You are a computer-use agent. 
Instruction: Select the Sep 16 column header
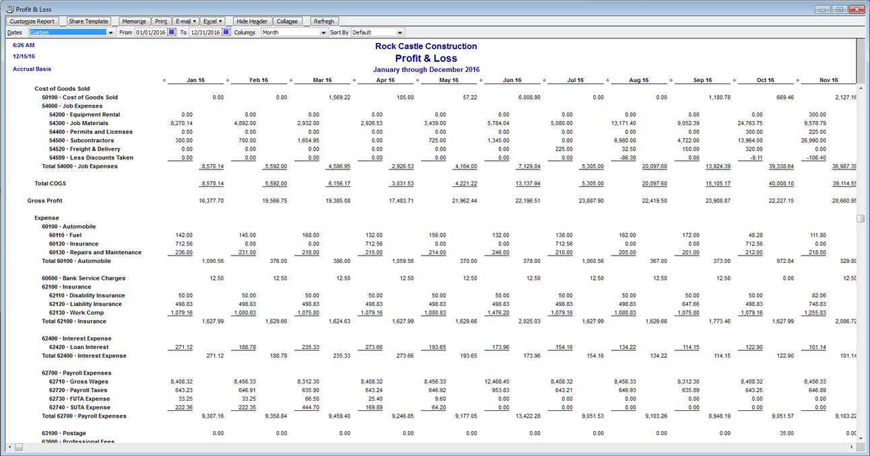[x=702, y=81]
